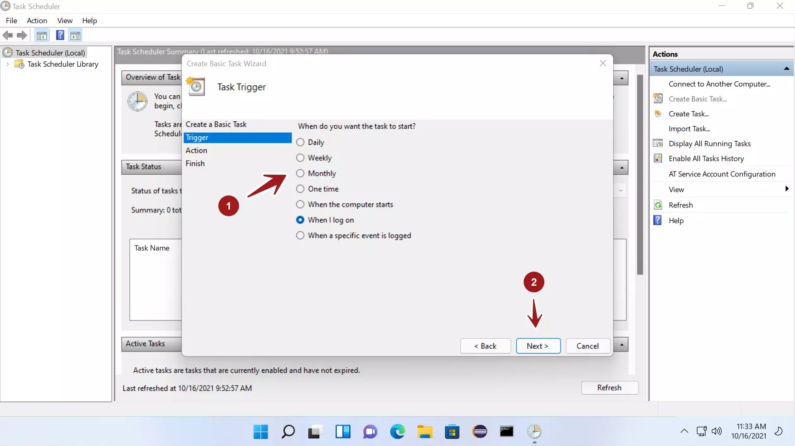Toggle the Show/Hide Console Tree toolbar icon
The height and width of the screenshot is (446, 795).
pyautogui.click(x=42, y=35)
